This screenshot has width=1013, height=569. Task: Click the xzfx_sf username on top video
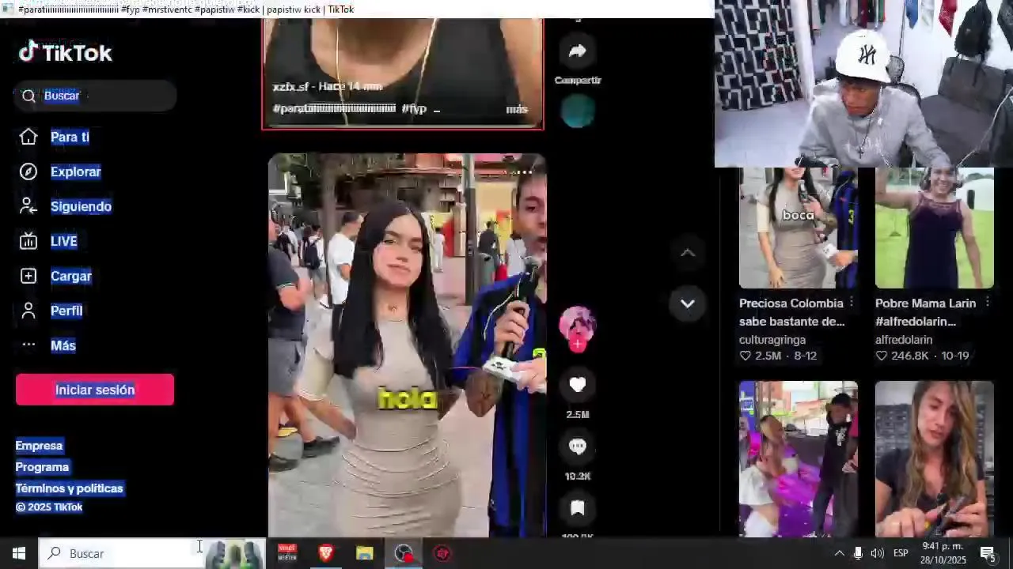pyautogui.click(x=290, y=86)
